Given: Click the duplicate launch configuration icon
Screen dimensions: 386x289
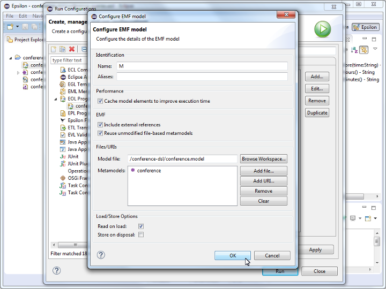Looking at the screenshot, I should [x=63, y=49].
